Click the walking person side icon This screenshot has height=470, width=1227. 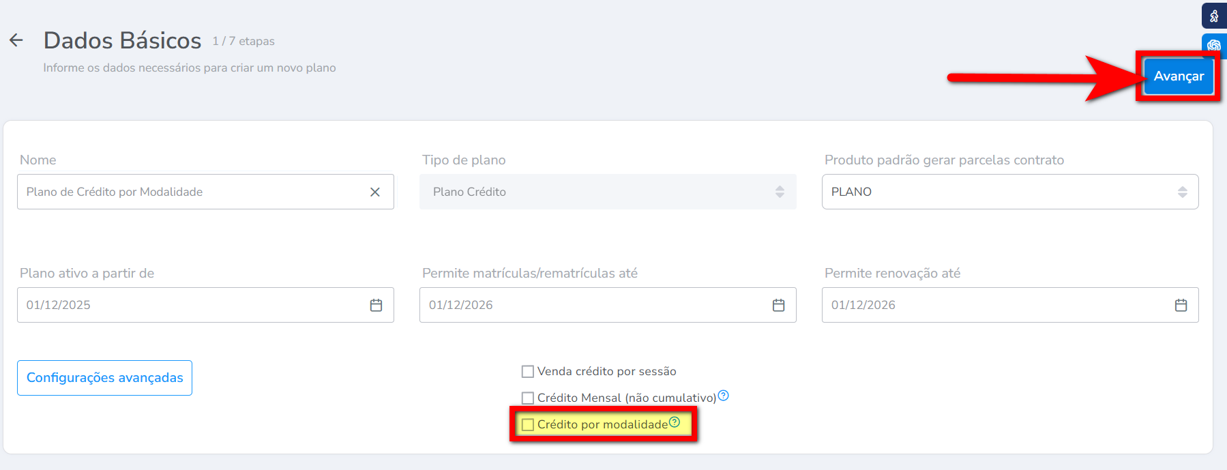(x=1214, y=16)
